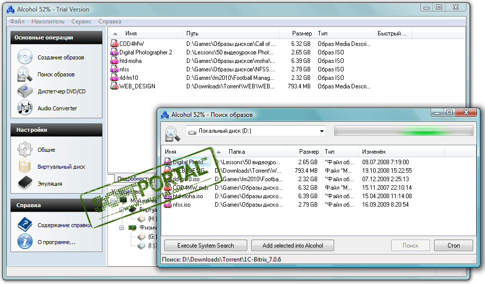This screenshot has width=485, height=284.
Task: Open Создание образов operation link
Action: click(61, 57)
